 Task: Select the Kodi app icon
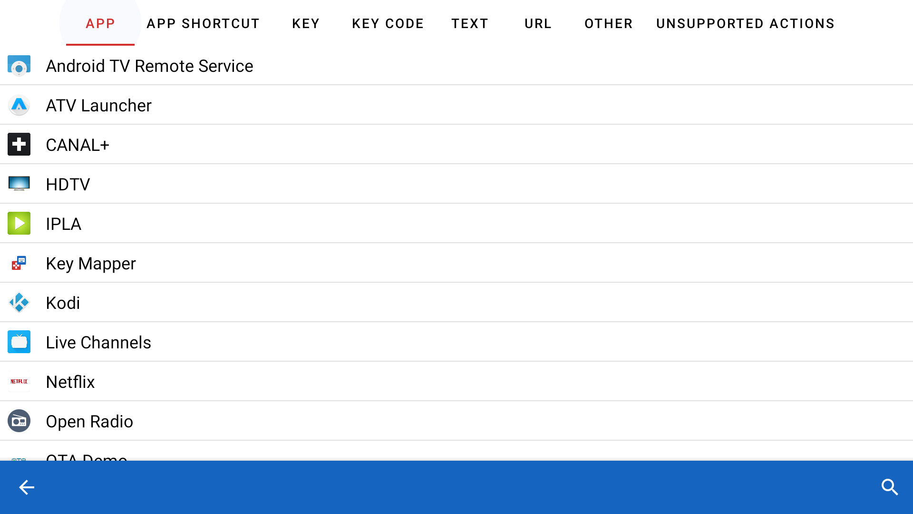tap(19, 303)
